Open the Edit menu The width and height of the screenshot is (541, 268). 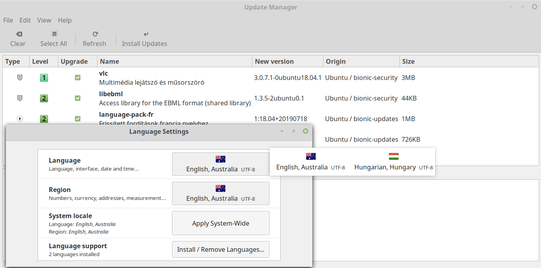pyautogui.click(x=25, y=20)
